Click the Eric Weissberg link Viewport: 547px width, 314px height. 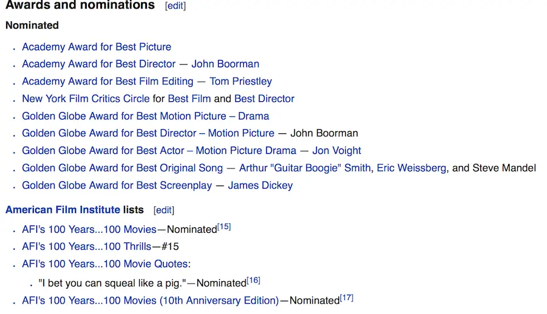tap(411, 168)
